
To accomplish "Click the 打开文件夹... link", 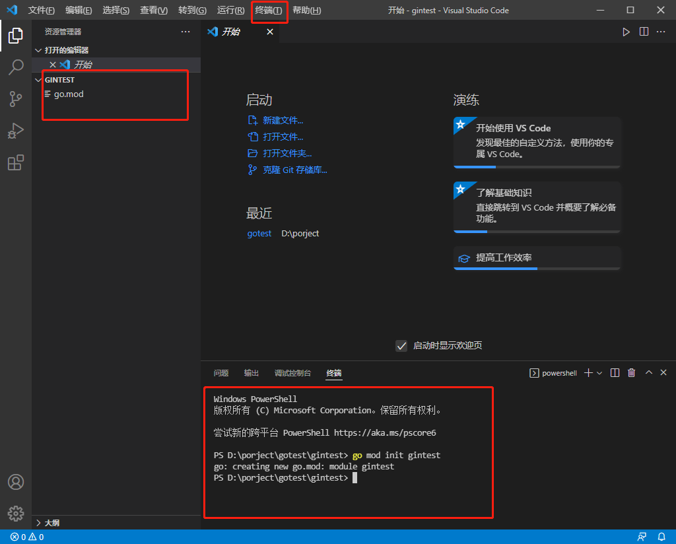I will [287, 153].
